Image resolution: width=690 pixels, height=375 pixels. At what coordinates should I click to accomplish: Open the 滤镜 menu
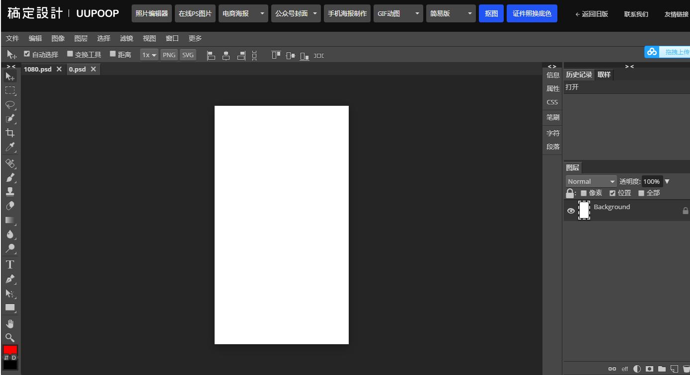pyautogui.click(x=126, y=38)
